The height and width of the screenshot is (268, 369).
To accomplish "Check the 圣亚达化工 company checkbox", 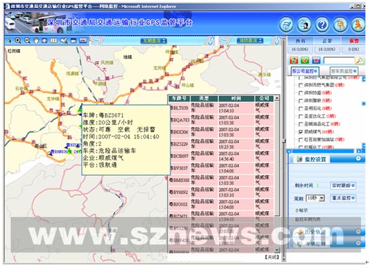I will (301, 116).
